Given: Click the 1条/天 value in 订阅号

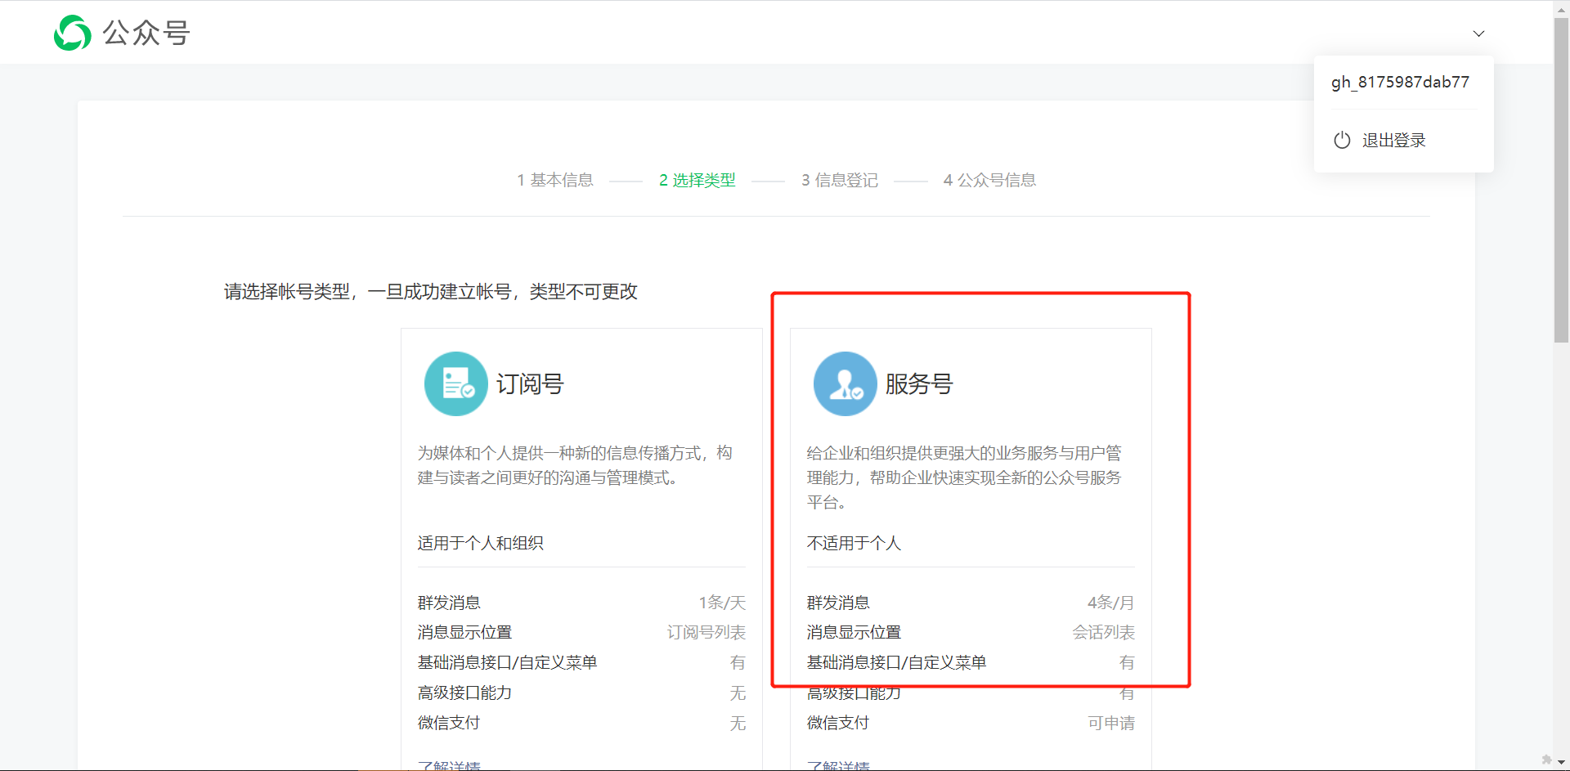Looking at the screenshot, I should (722, 603).
